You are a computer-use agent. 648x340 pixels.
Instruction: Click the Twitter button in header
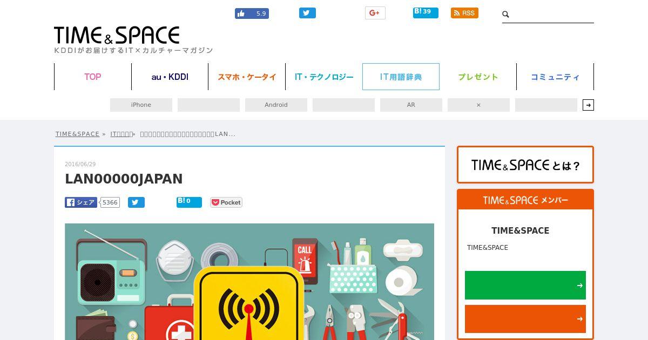[x=307, y=13]
